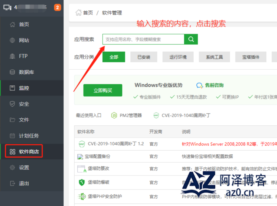The height and width of the screenshot is (206, 277).
Task: Open the recent CVE-2019-1040漏洞补丁 shortcut
Action: pyautogui.click(x=186, y=115)
